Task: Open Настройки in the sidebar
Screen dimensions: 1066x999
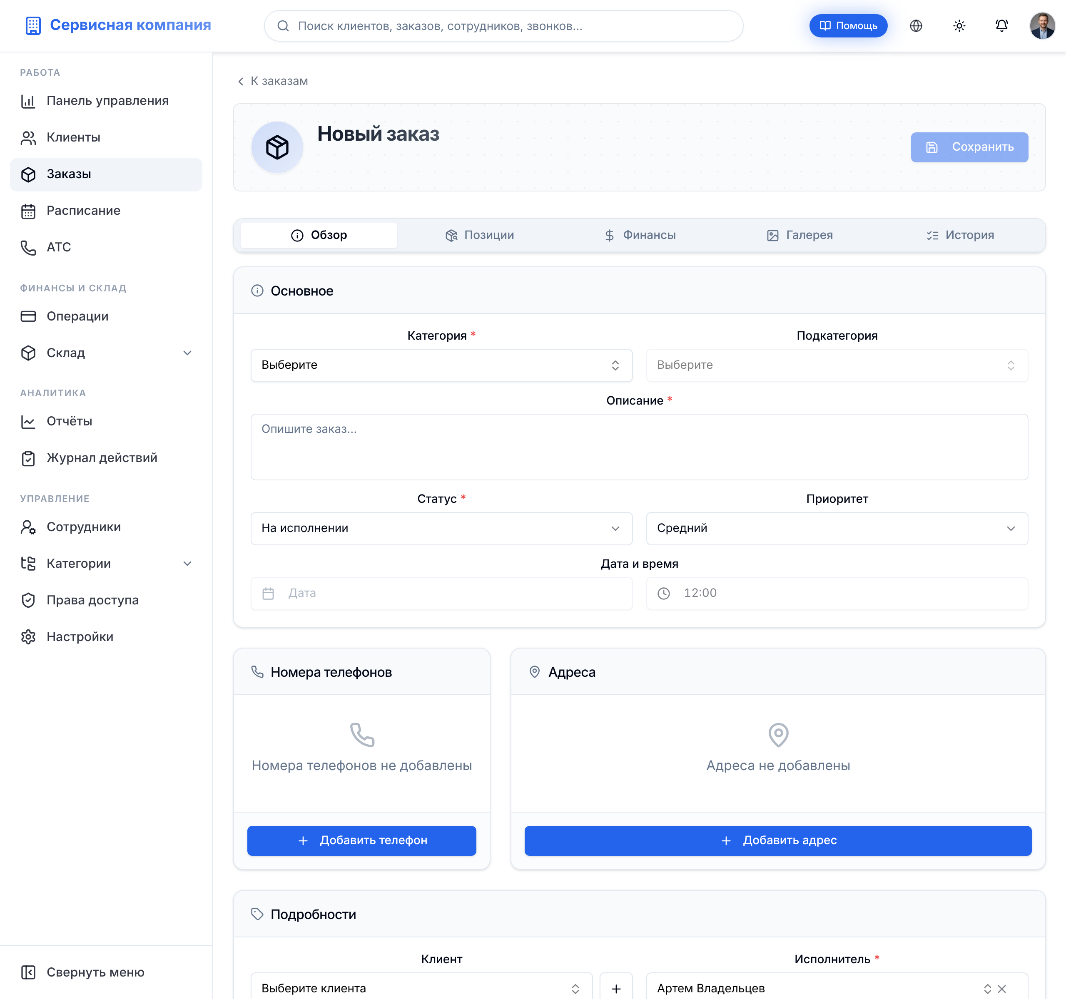Action: tap(106, 637)
